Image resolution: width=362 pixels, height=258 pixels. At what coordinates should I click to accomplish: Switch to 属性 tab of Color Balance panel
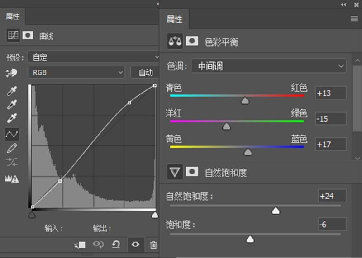174,19
